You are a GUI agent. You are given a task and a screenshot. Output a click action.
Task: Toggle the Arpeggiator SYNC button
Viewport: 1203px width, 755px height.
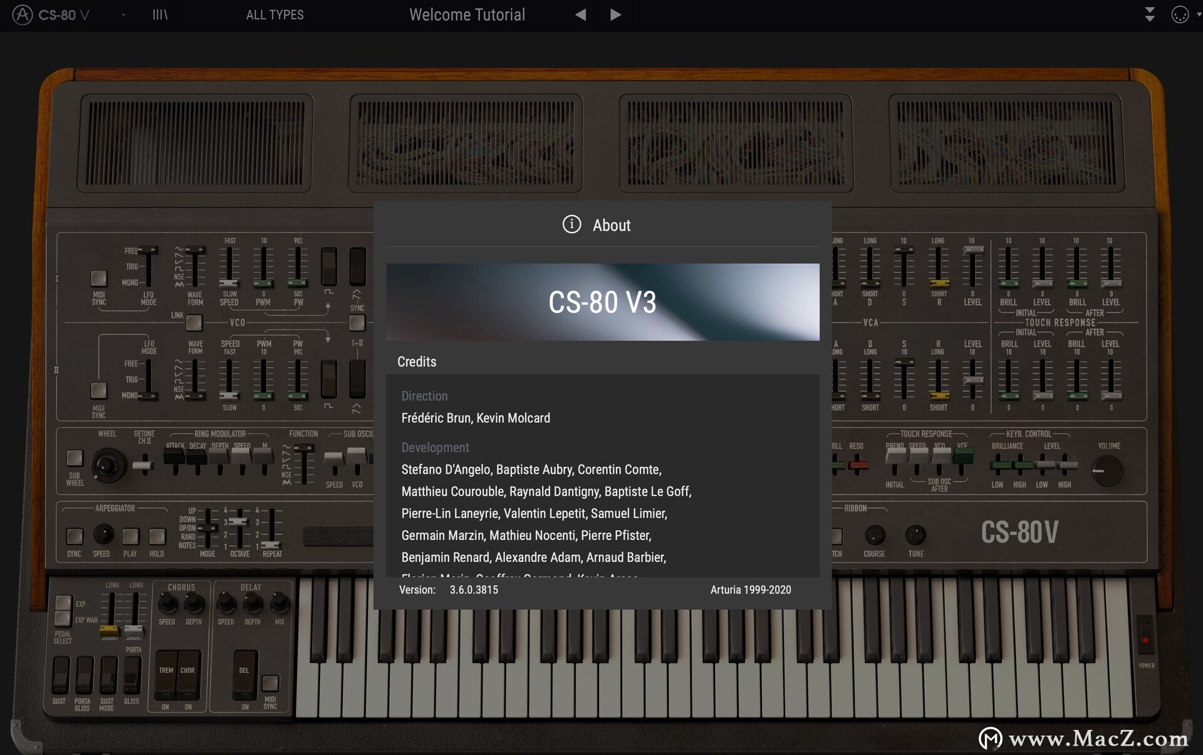75,536
